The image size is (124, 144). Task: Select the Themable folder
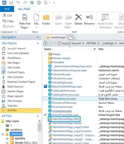[58, 62]
